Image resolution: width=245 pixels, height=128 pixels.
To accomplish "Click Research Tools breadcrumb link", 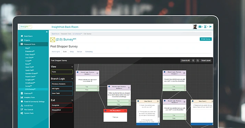I will point(66,34).
